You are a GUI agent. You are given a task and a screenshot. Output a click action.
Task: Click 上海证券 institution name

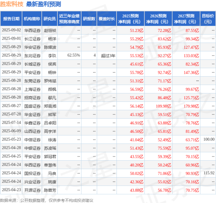[32, 89]
